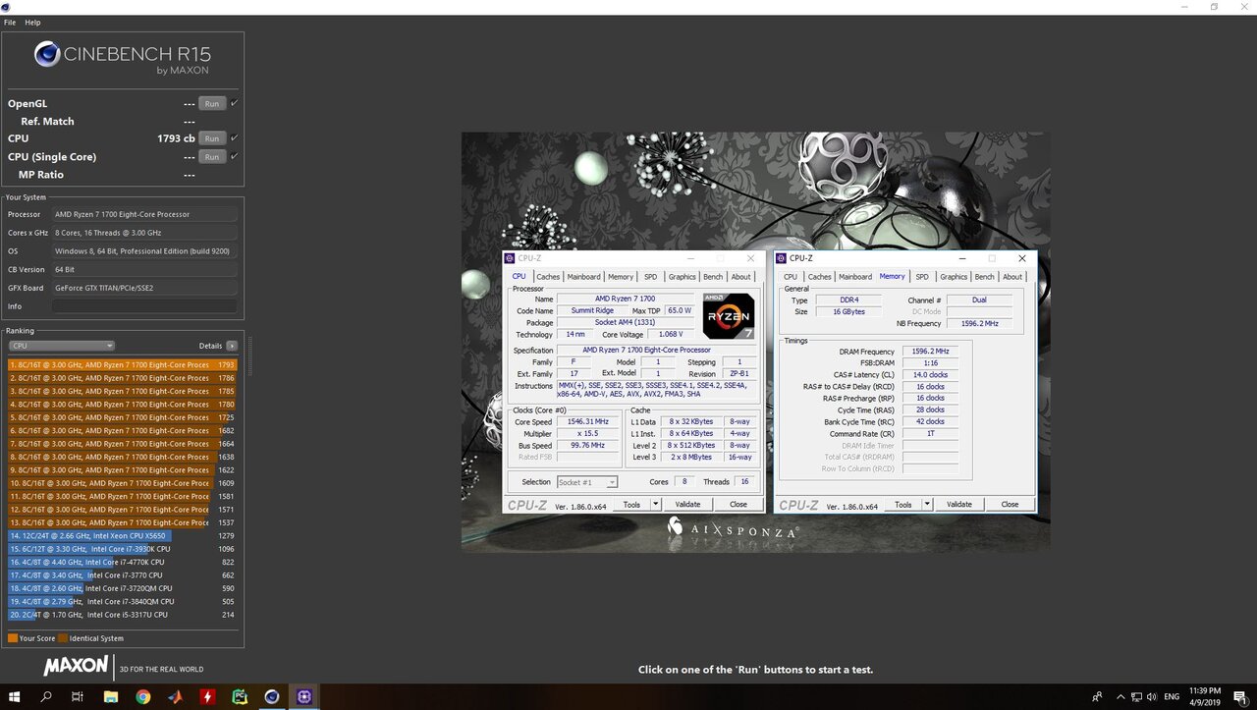The image size is (1257, 710).
Task: Open the red lightning-bolt app in taskbar
Action: pyautogui.click(x=207, y=696)
